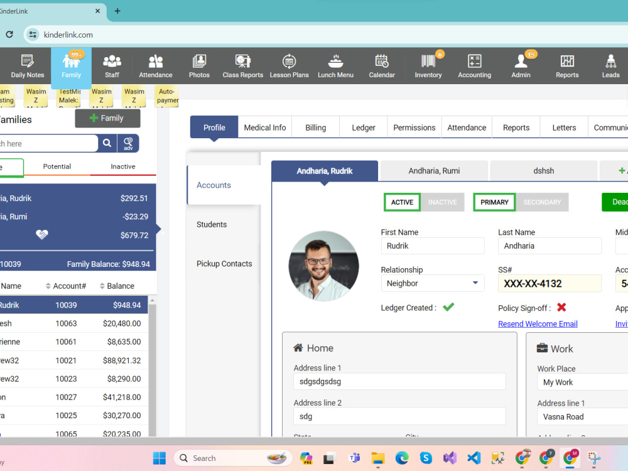The height and width of the screenshot is (471, 628).
Task: Open the top navigation Reports icon
Action: 567,66
